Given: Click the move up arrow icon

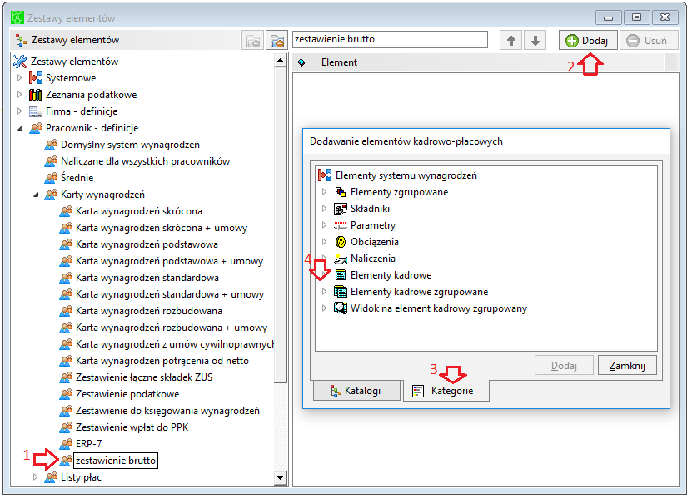Looking at the screenshot, I should click(x=511, y=41).
